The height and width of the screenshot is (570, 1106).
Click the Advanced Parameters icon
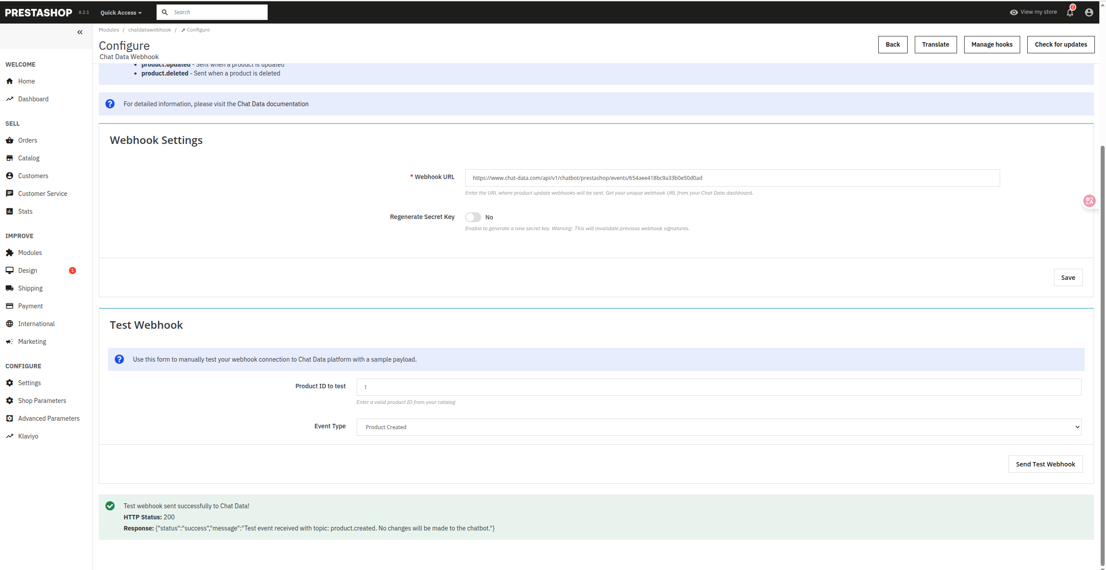click(x=10, y=419)
